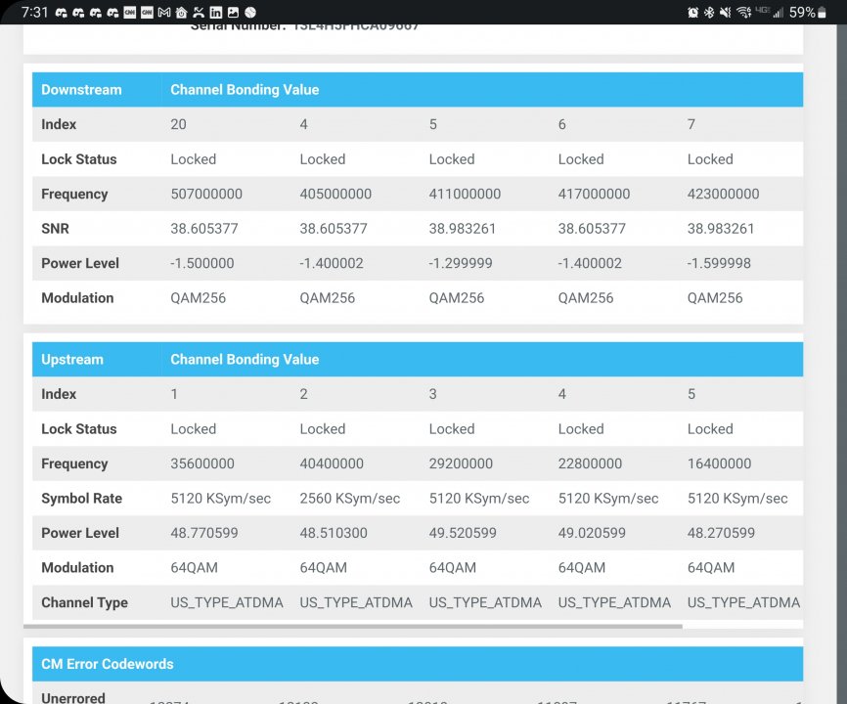The width and height of the screenshot is (847, 704).
Task: Tap the 7:31 clock in status bar
Action: click(34, 13)
